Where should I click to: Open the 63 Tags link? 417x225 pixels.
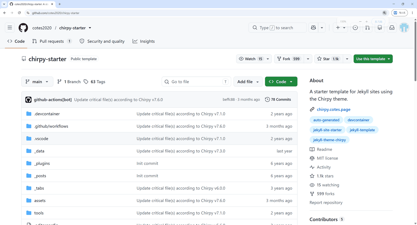pyautogui.click(x=94, y=82)
